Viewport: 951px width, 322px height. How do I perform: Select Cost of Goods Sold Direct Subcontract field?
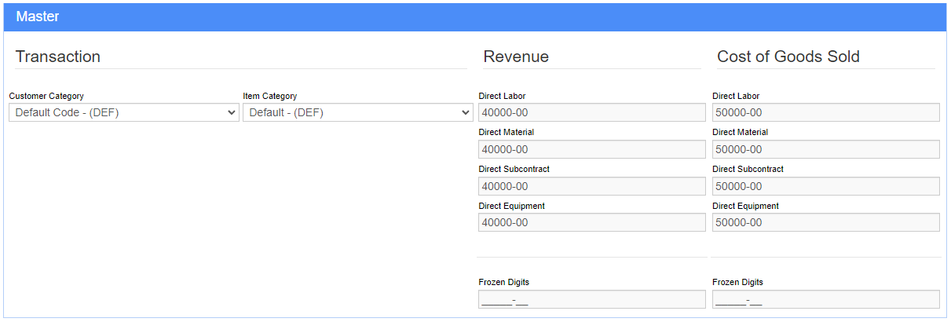[x=826, y=186]
